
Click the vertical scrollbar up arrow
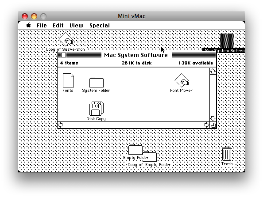coord(213,71)
